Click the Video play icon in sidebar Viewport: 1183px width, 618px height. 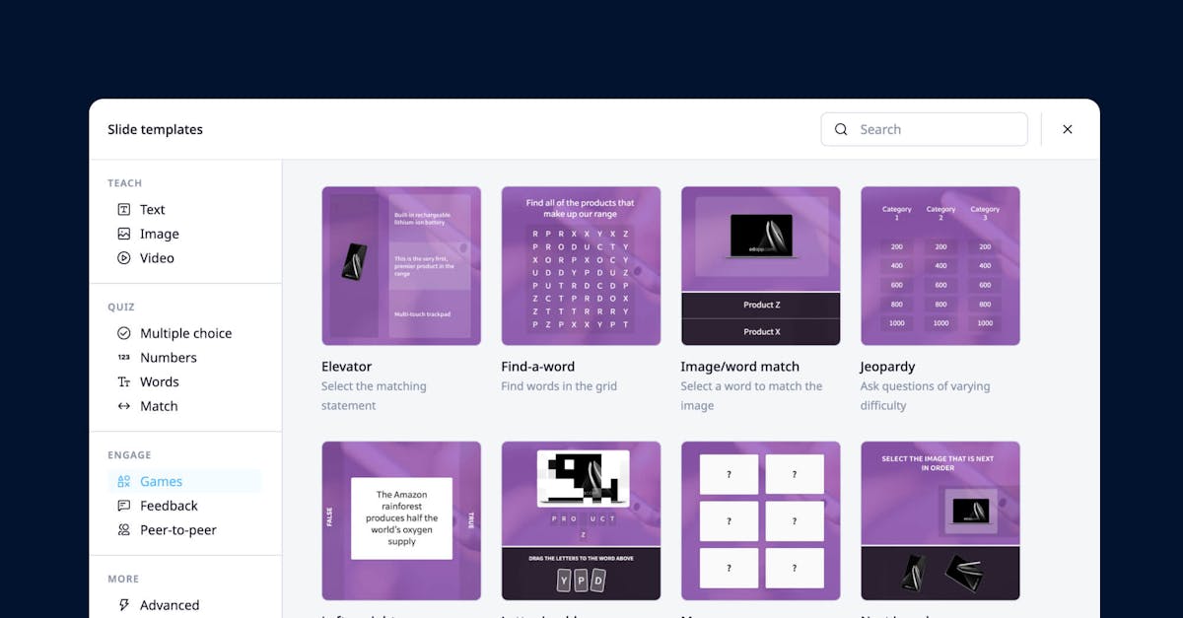[124, 258]
